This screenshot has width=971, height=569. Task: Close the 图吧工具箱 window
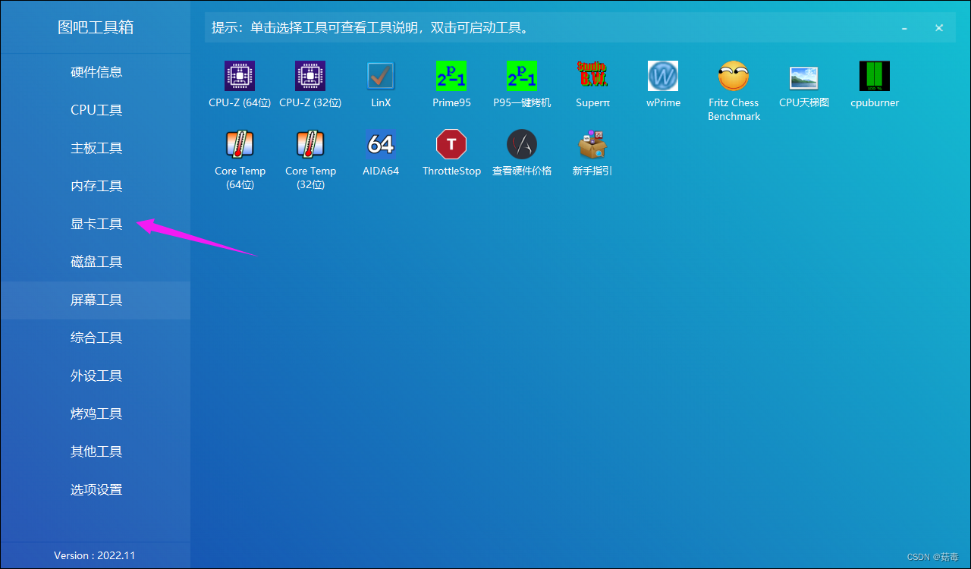click(939, 28)
